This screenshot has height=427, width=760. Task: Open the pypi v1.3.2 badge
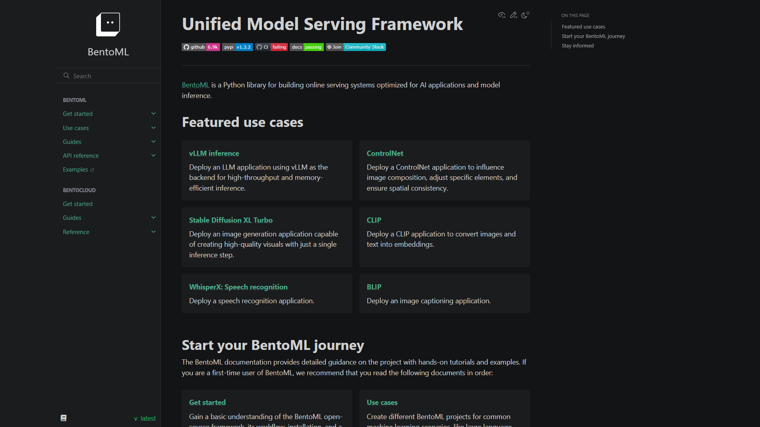coord(237,47)
